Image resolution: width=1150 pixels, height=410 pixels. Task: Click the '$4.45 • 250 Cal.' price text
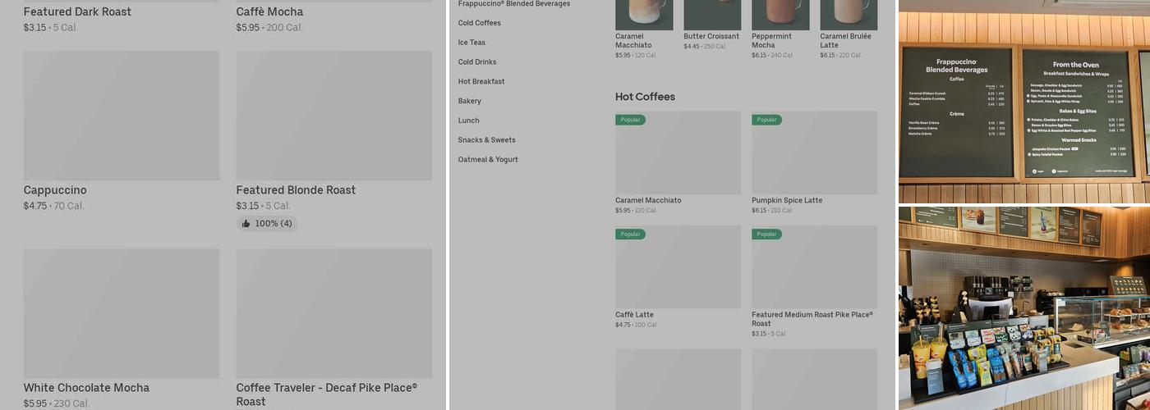pos(706,47)
